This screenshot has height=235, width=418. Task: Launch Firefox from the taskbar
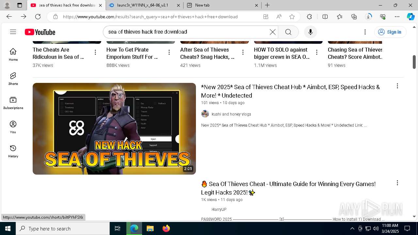coord(166,228)
